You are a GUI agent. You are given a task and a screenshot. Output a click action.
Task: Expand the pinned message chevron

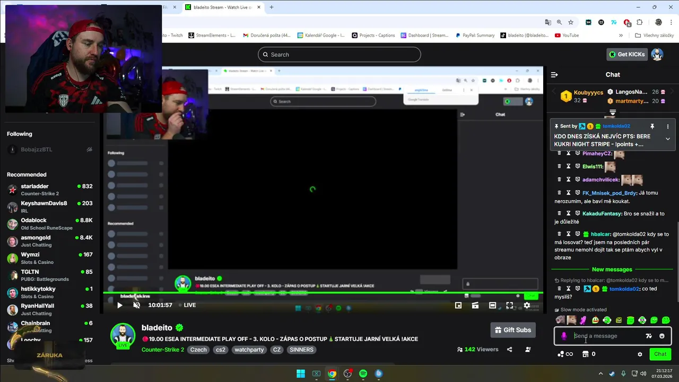tap(668, 139)
